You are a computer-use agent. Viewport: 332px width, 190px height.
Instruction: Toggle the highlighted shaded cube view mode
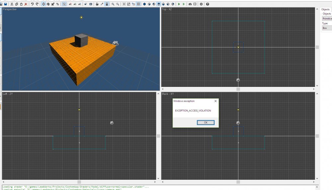(x=159, y=4)
